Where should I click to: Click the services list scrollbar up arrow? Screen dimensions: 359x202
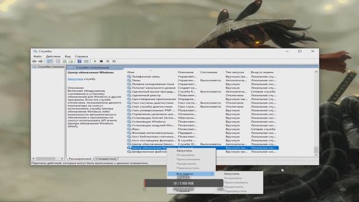316,72
